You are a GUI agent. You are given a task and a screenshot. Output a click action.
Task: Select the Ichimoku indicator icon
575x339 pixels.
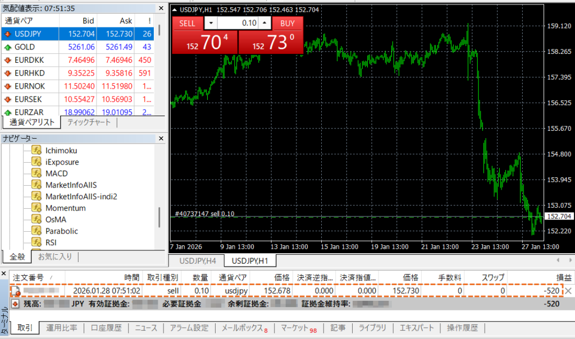click(x=36, y=150)
